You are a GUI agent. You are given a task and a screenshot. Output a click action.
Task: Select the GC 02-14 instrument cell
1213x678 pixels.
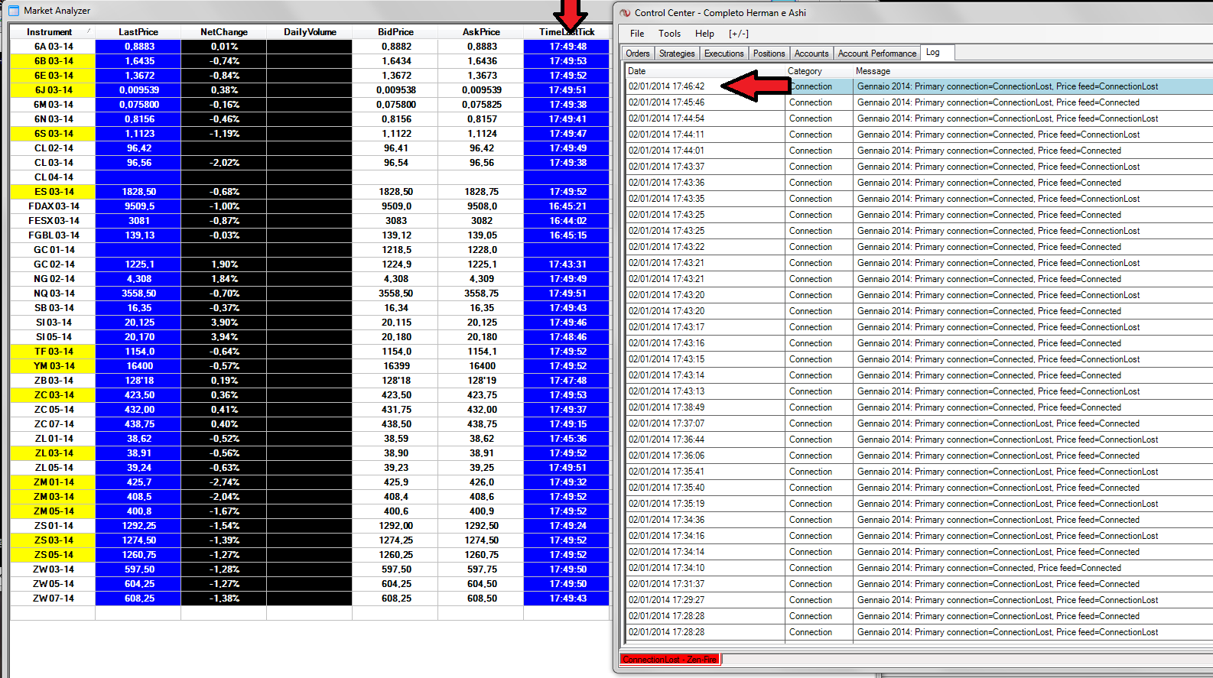point(53,264)
